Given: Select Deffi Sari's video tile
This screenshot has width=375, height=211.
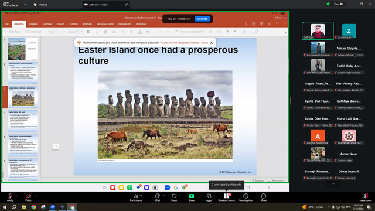Looking at the screenshot, I should [x=318, y=31].
